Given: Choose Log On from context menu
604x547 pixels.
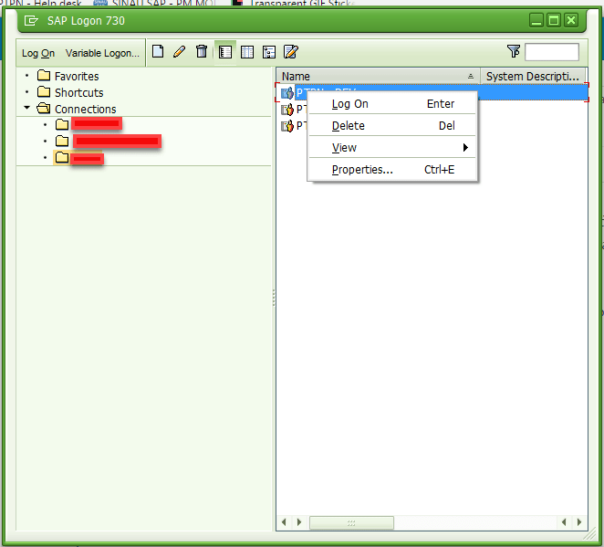Looking at the screenshot, I should (350, 104).
